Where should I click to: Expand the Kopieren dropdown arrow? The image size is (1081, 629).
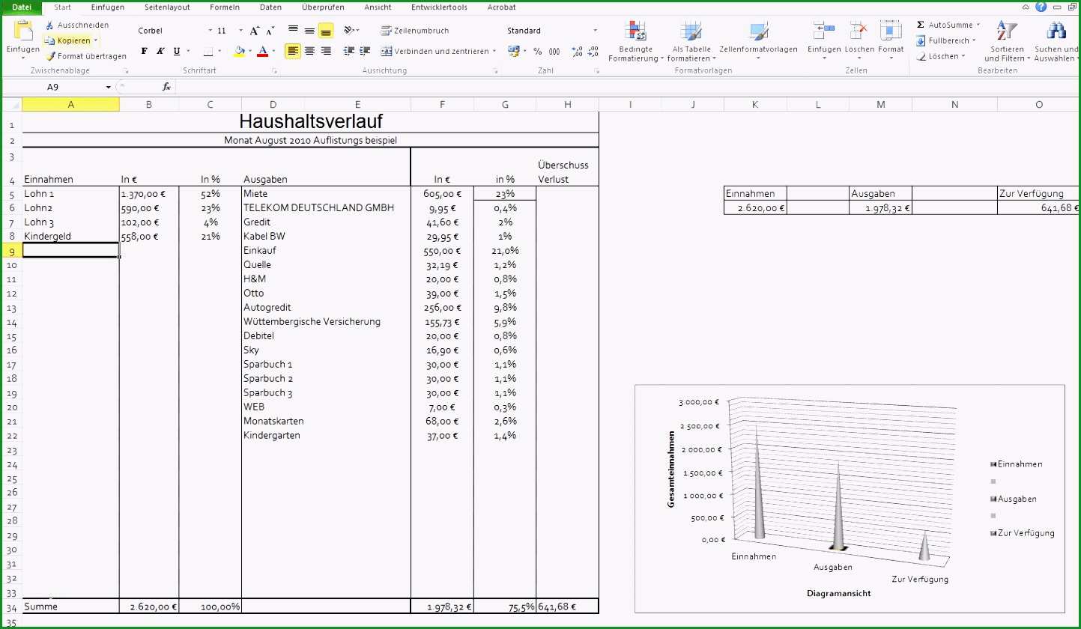96,40
